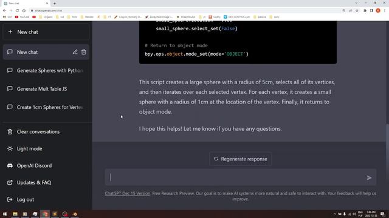Share this page icon in address bar
Viewport: 389px width, 218px height.
coord(350,11)
